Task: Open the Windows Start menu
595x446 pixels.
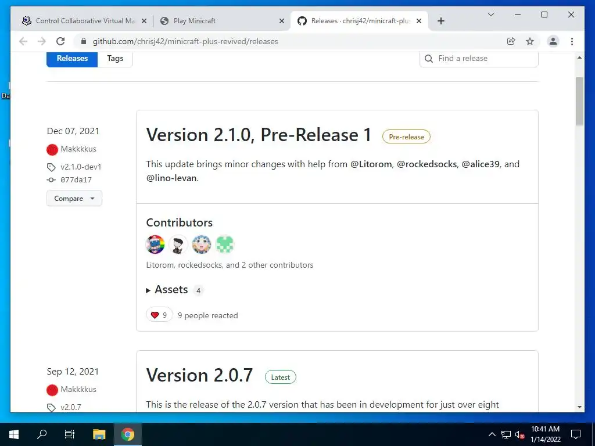Action: [x=14, y=434]
